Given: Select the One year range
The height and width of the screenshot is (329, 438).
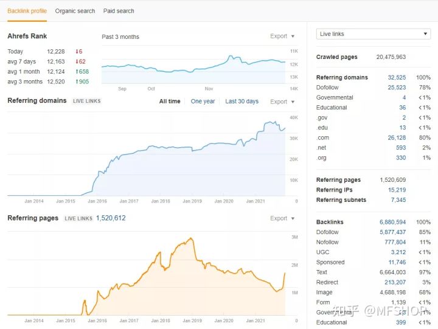Looking at the screenshot, I should pos(203,102).
